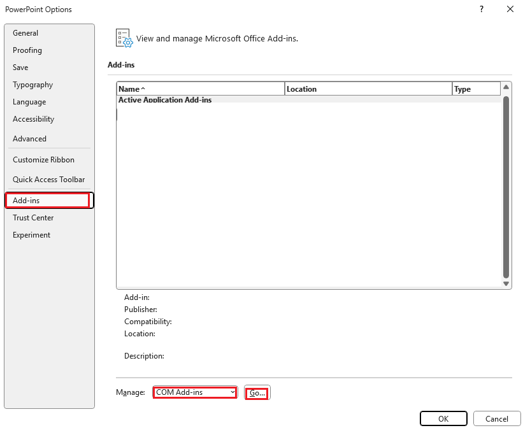
Task: Click the Go button to manage add-ins
Action: [257, 392]
